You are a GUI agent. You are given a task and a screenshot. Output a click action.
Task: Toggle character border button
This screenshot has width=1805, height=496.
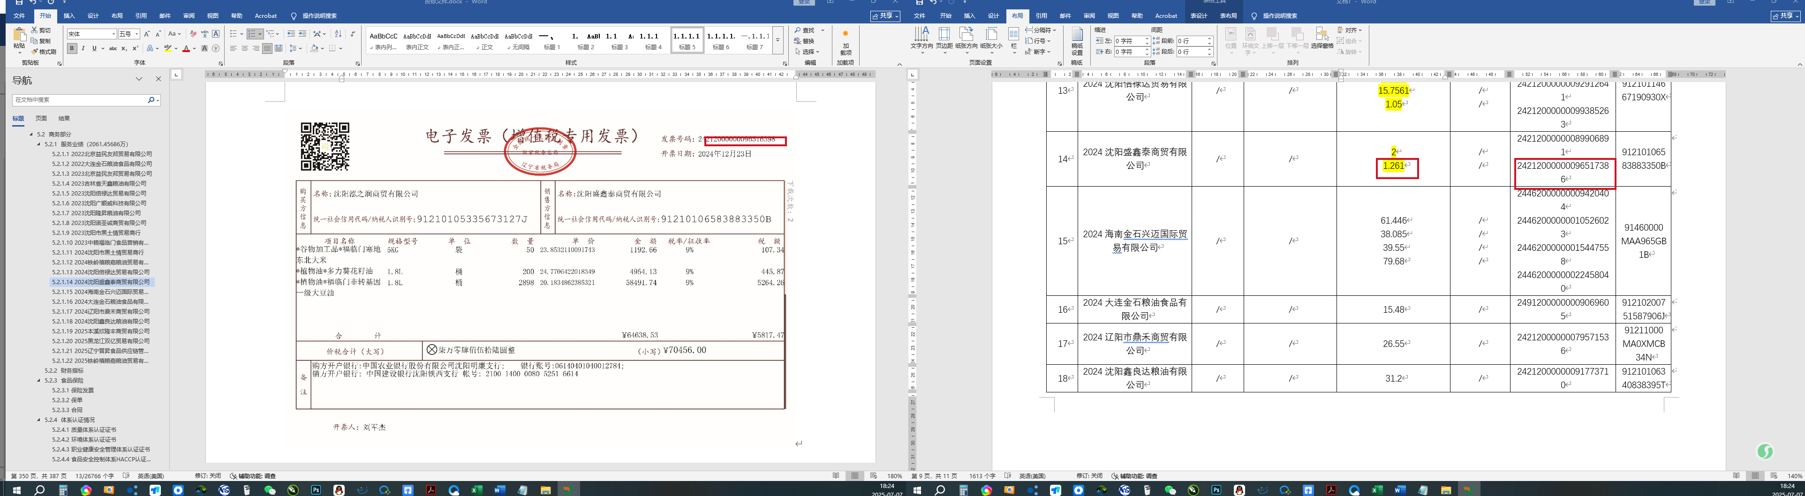click(x=216, y=34)
